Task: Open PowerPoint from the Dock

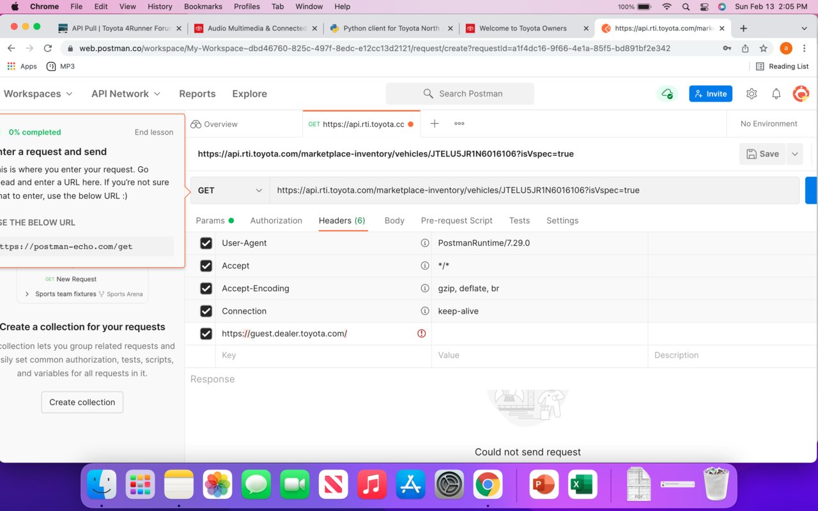Action: point(543,485)
